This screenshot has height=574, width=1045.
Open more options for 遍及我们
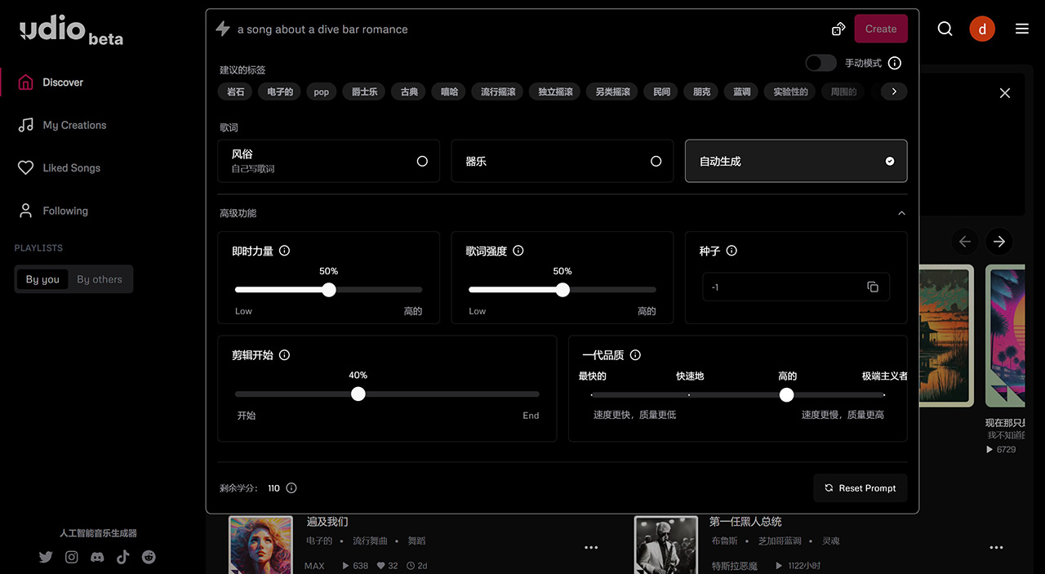(591, 547)
